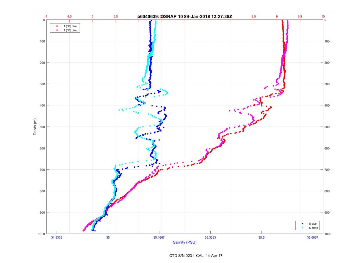Click right depth axis tick '600'

click(328, 148)
